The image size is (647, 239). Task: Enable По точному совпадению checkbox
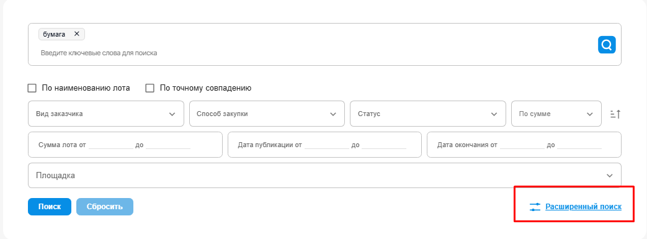[x=149, y=88]
